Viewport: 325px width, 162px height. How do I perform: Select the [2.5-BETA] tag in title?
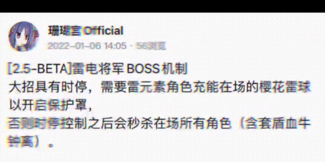click(39, 69)
